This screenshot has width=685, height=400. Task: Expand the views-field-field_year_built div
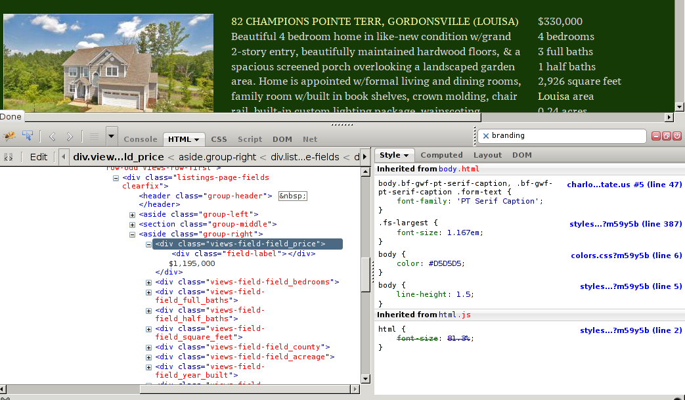pos(148,367)
